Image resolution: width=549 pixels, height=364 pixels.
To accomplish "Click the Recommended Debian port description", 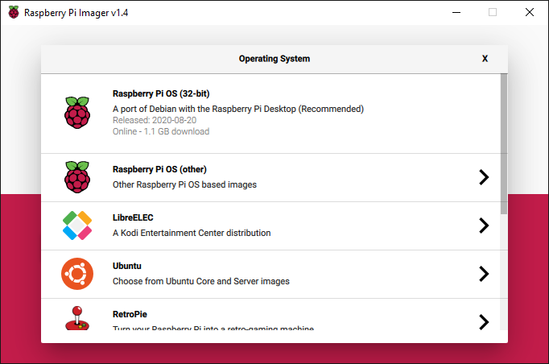I will point(238,109).
